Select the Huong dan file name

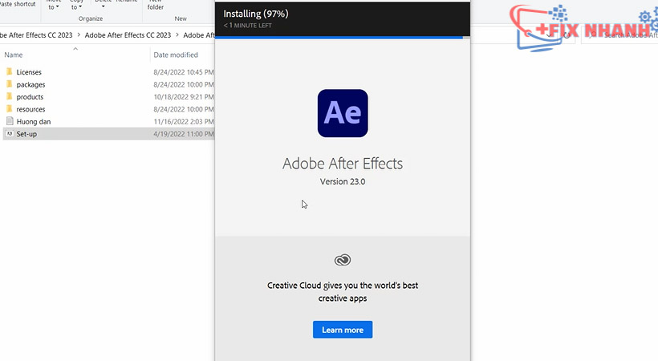click(34, 122)
